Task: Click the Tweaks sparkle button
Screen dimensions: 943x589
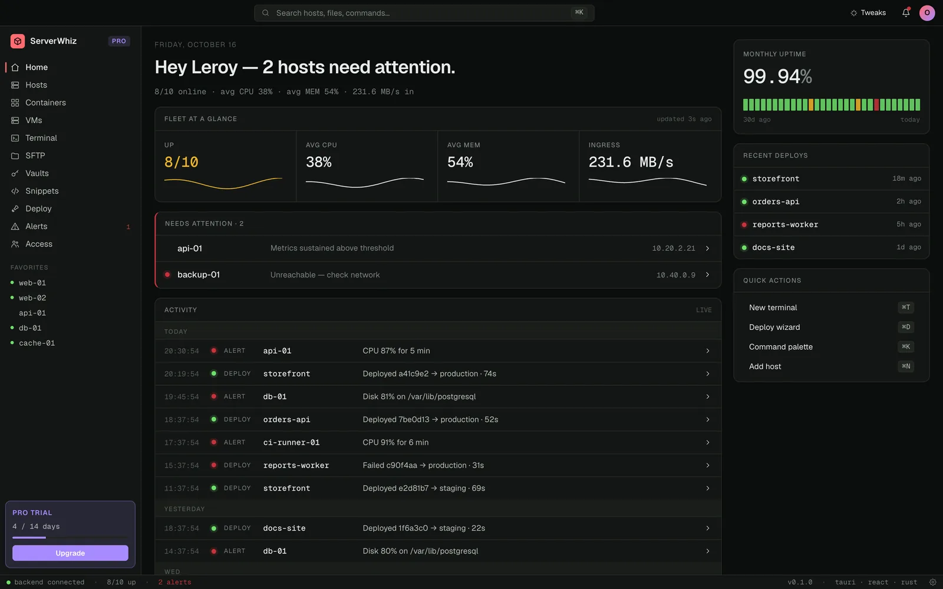Action: (868, 12)
